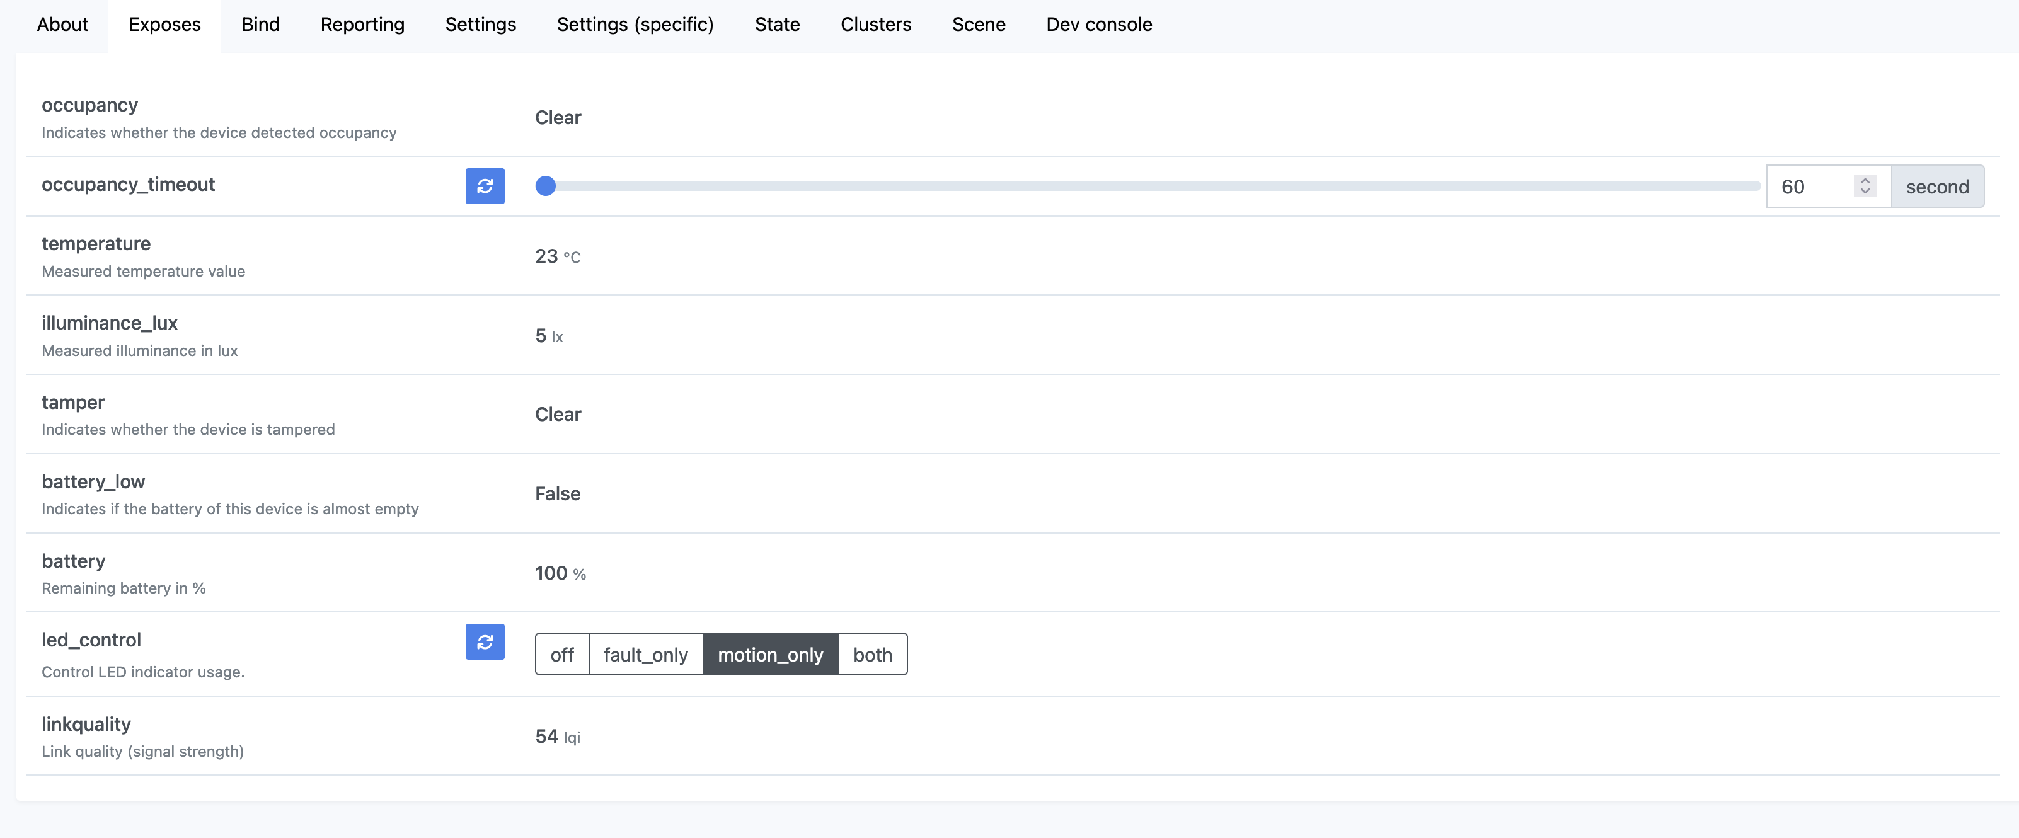
Task: Switch to the Bind tab
Action: pos(260,25)
